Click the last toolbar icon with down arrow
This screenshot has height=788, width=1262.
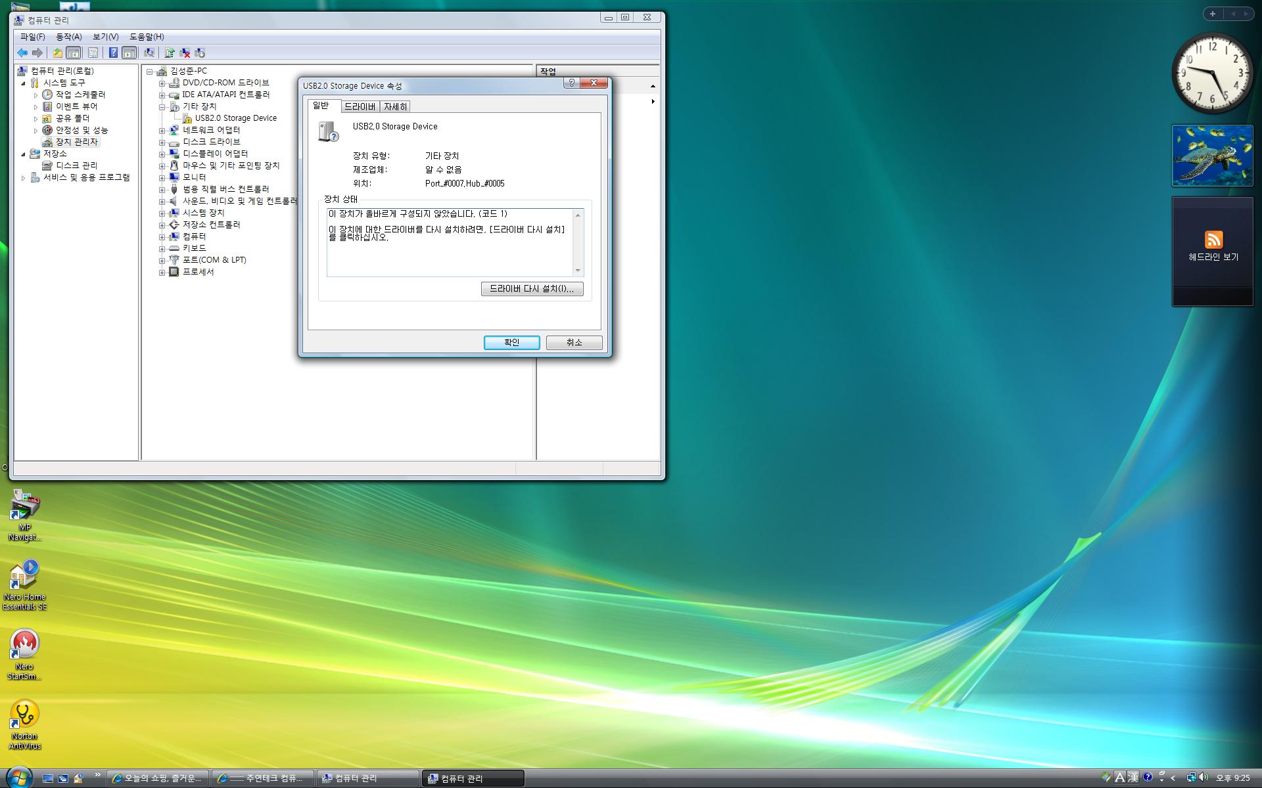pyautogui.click(x=200, y=53)
